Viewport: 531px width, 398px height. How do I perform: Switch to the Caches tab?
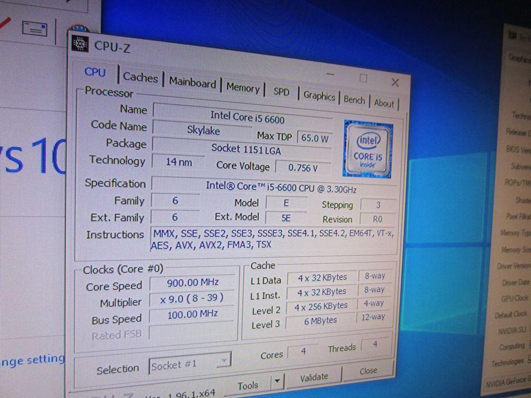[x=140, y=77]
